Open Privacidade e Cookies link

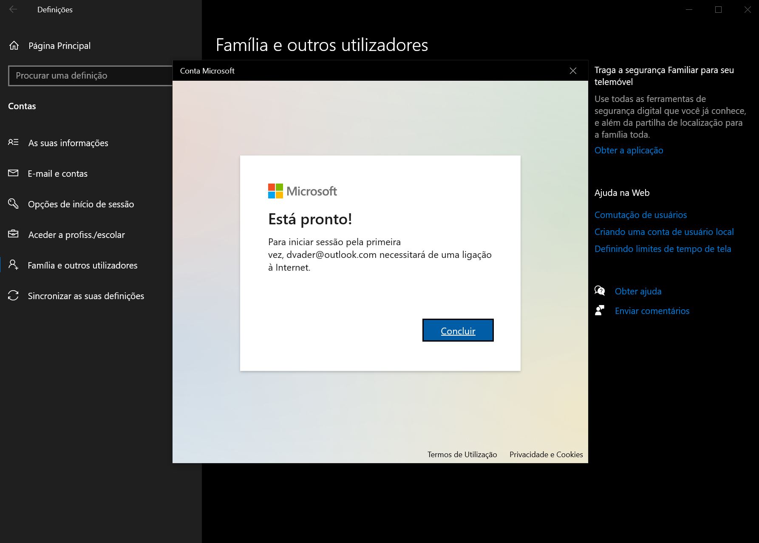coord(546,454)
